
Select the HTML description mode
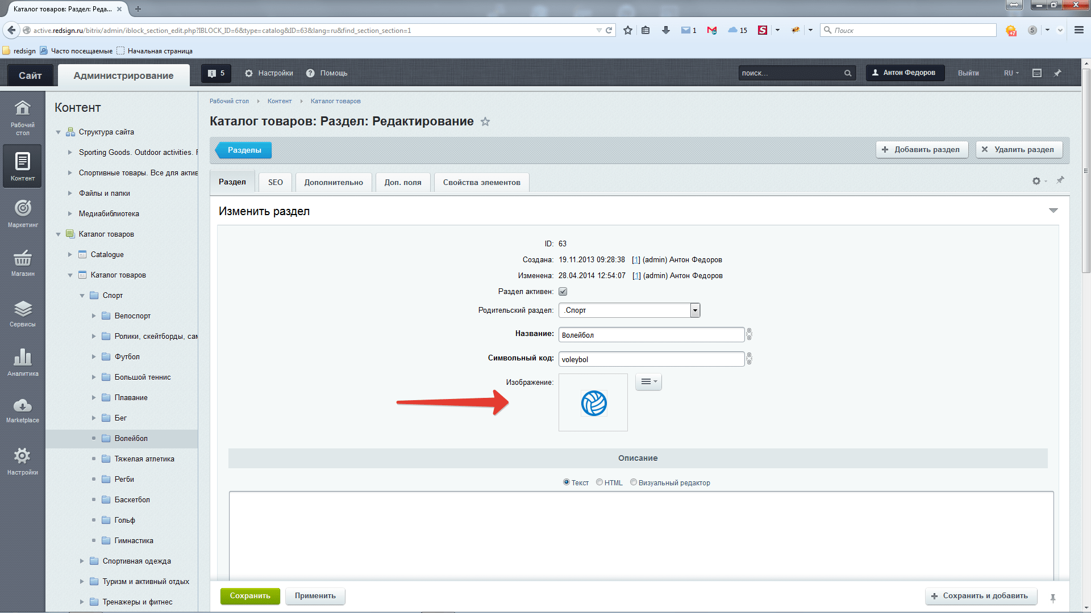(599, 482)
